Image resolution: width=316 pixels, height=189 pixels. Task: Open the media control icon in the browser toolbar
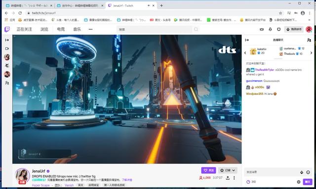pyautogui.click(x=289, y=13)
